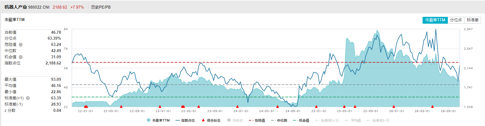Show the 平均值 legend series

coord(353,120)
